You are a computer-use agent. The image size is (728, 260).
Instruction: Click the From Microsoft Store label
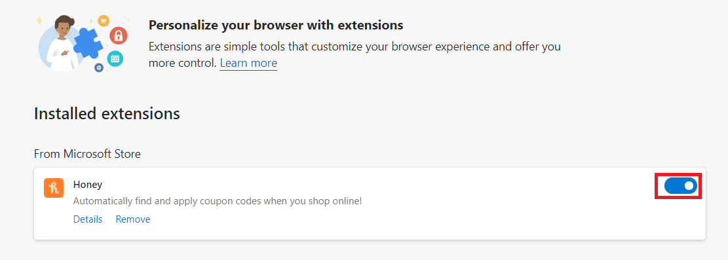(87, 153)
